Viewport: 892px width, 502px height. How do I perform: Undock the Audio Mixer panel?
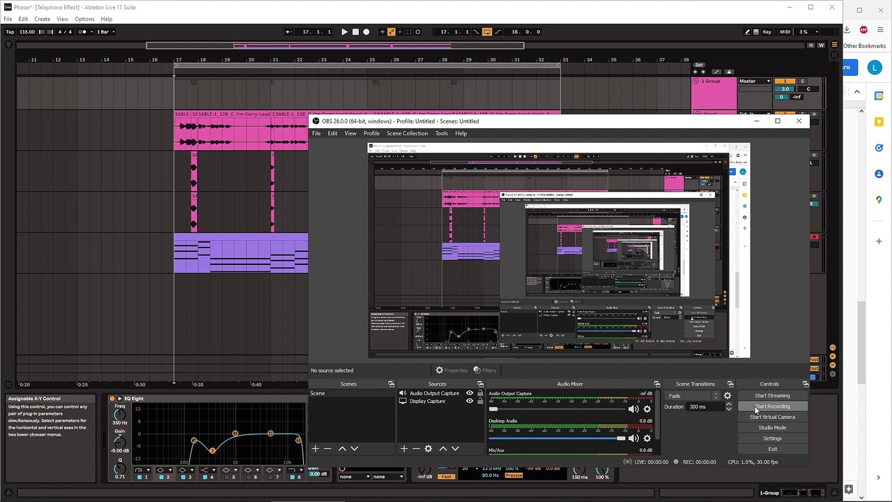tap(656, 384)
